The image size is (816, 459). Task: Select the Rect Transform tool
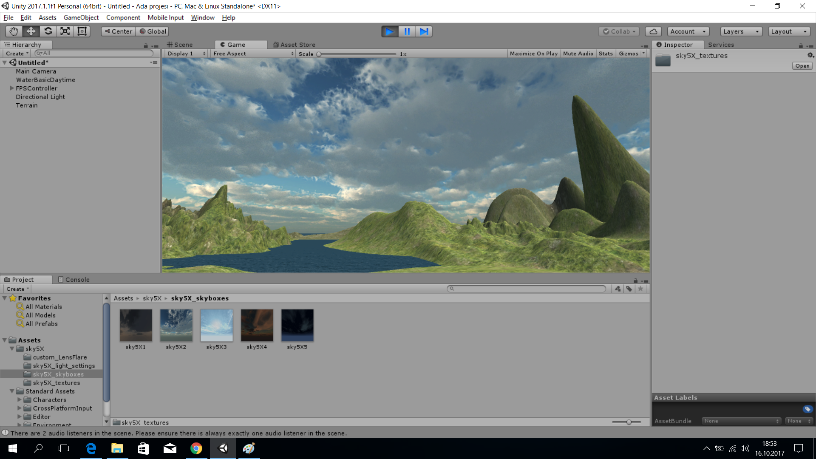pyautogui.click(x=82, y=31)
